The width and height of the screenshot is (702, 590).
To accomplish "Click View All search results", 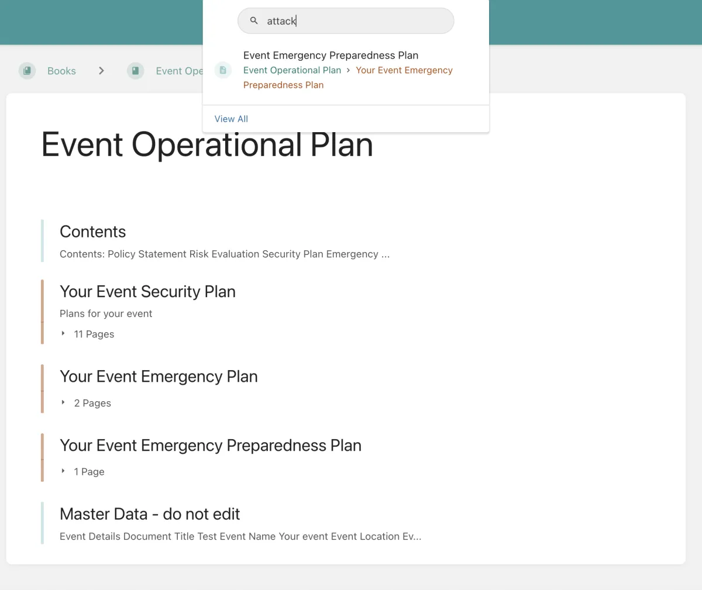I will point(231,119).
